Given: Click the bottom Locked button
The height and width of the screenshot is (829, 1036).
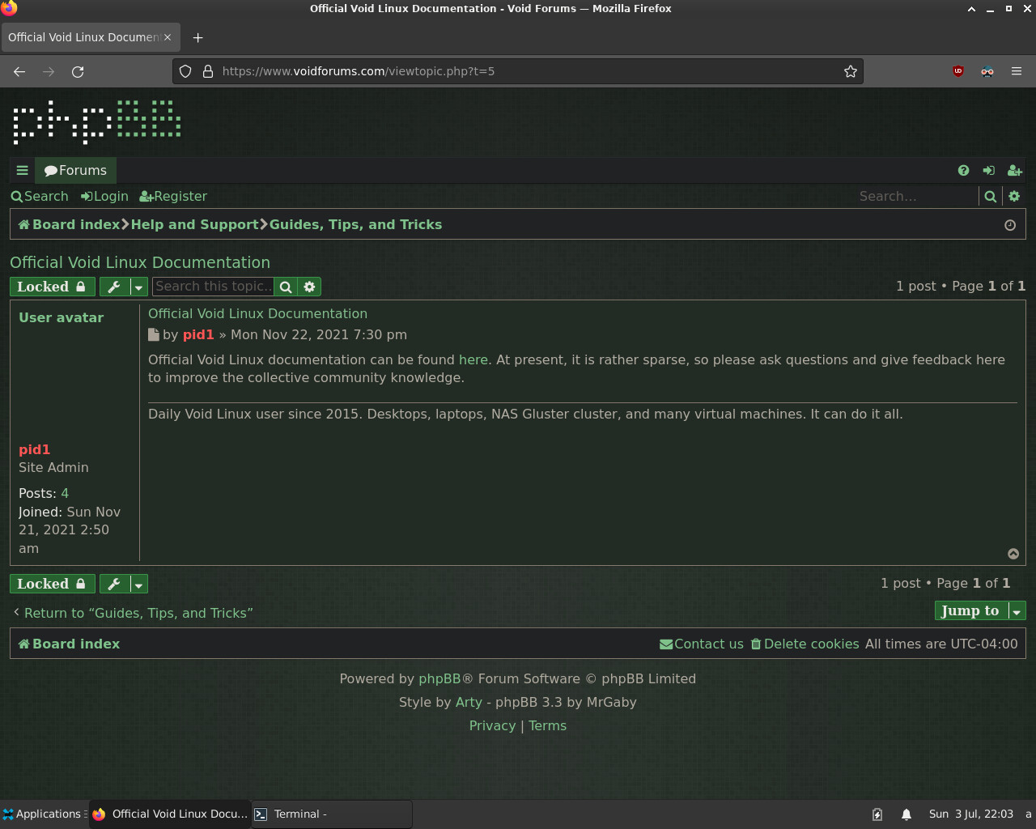Looking at the screenshot, I should [x=53, y=584].
